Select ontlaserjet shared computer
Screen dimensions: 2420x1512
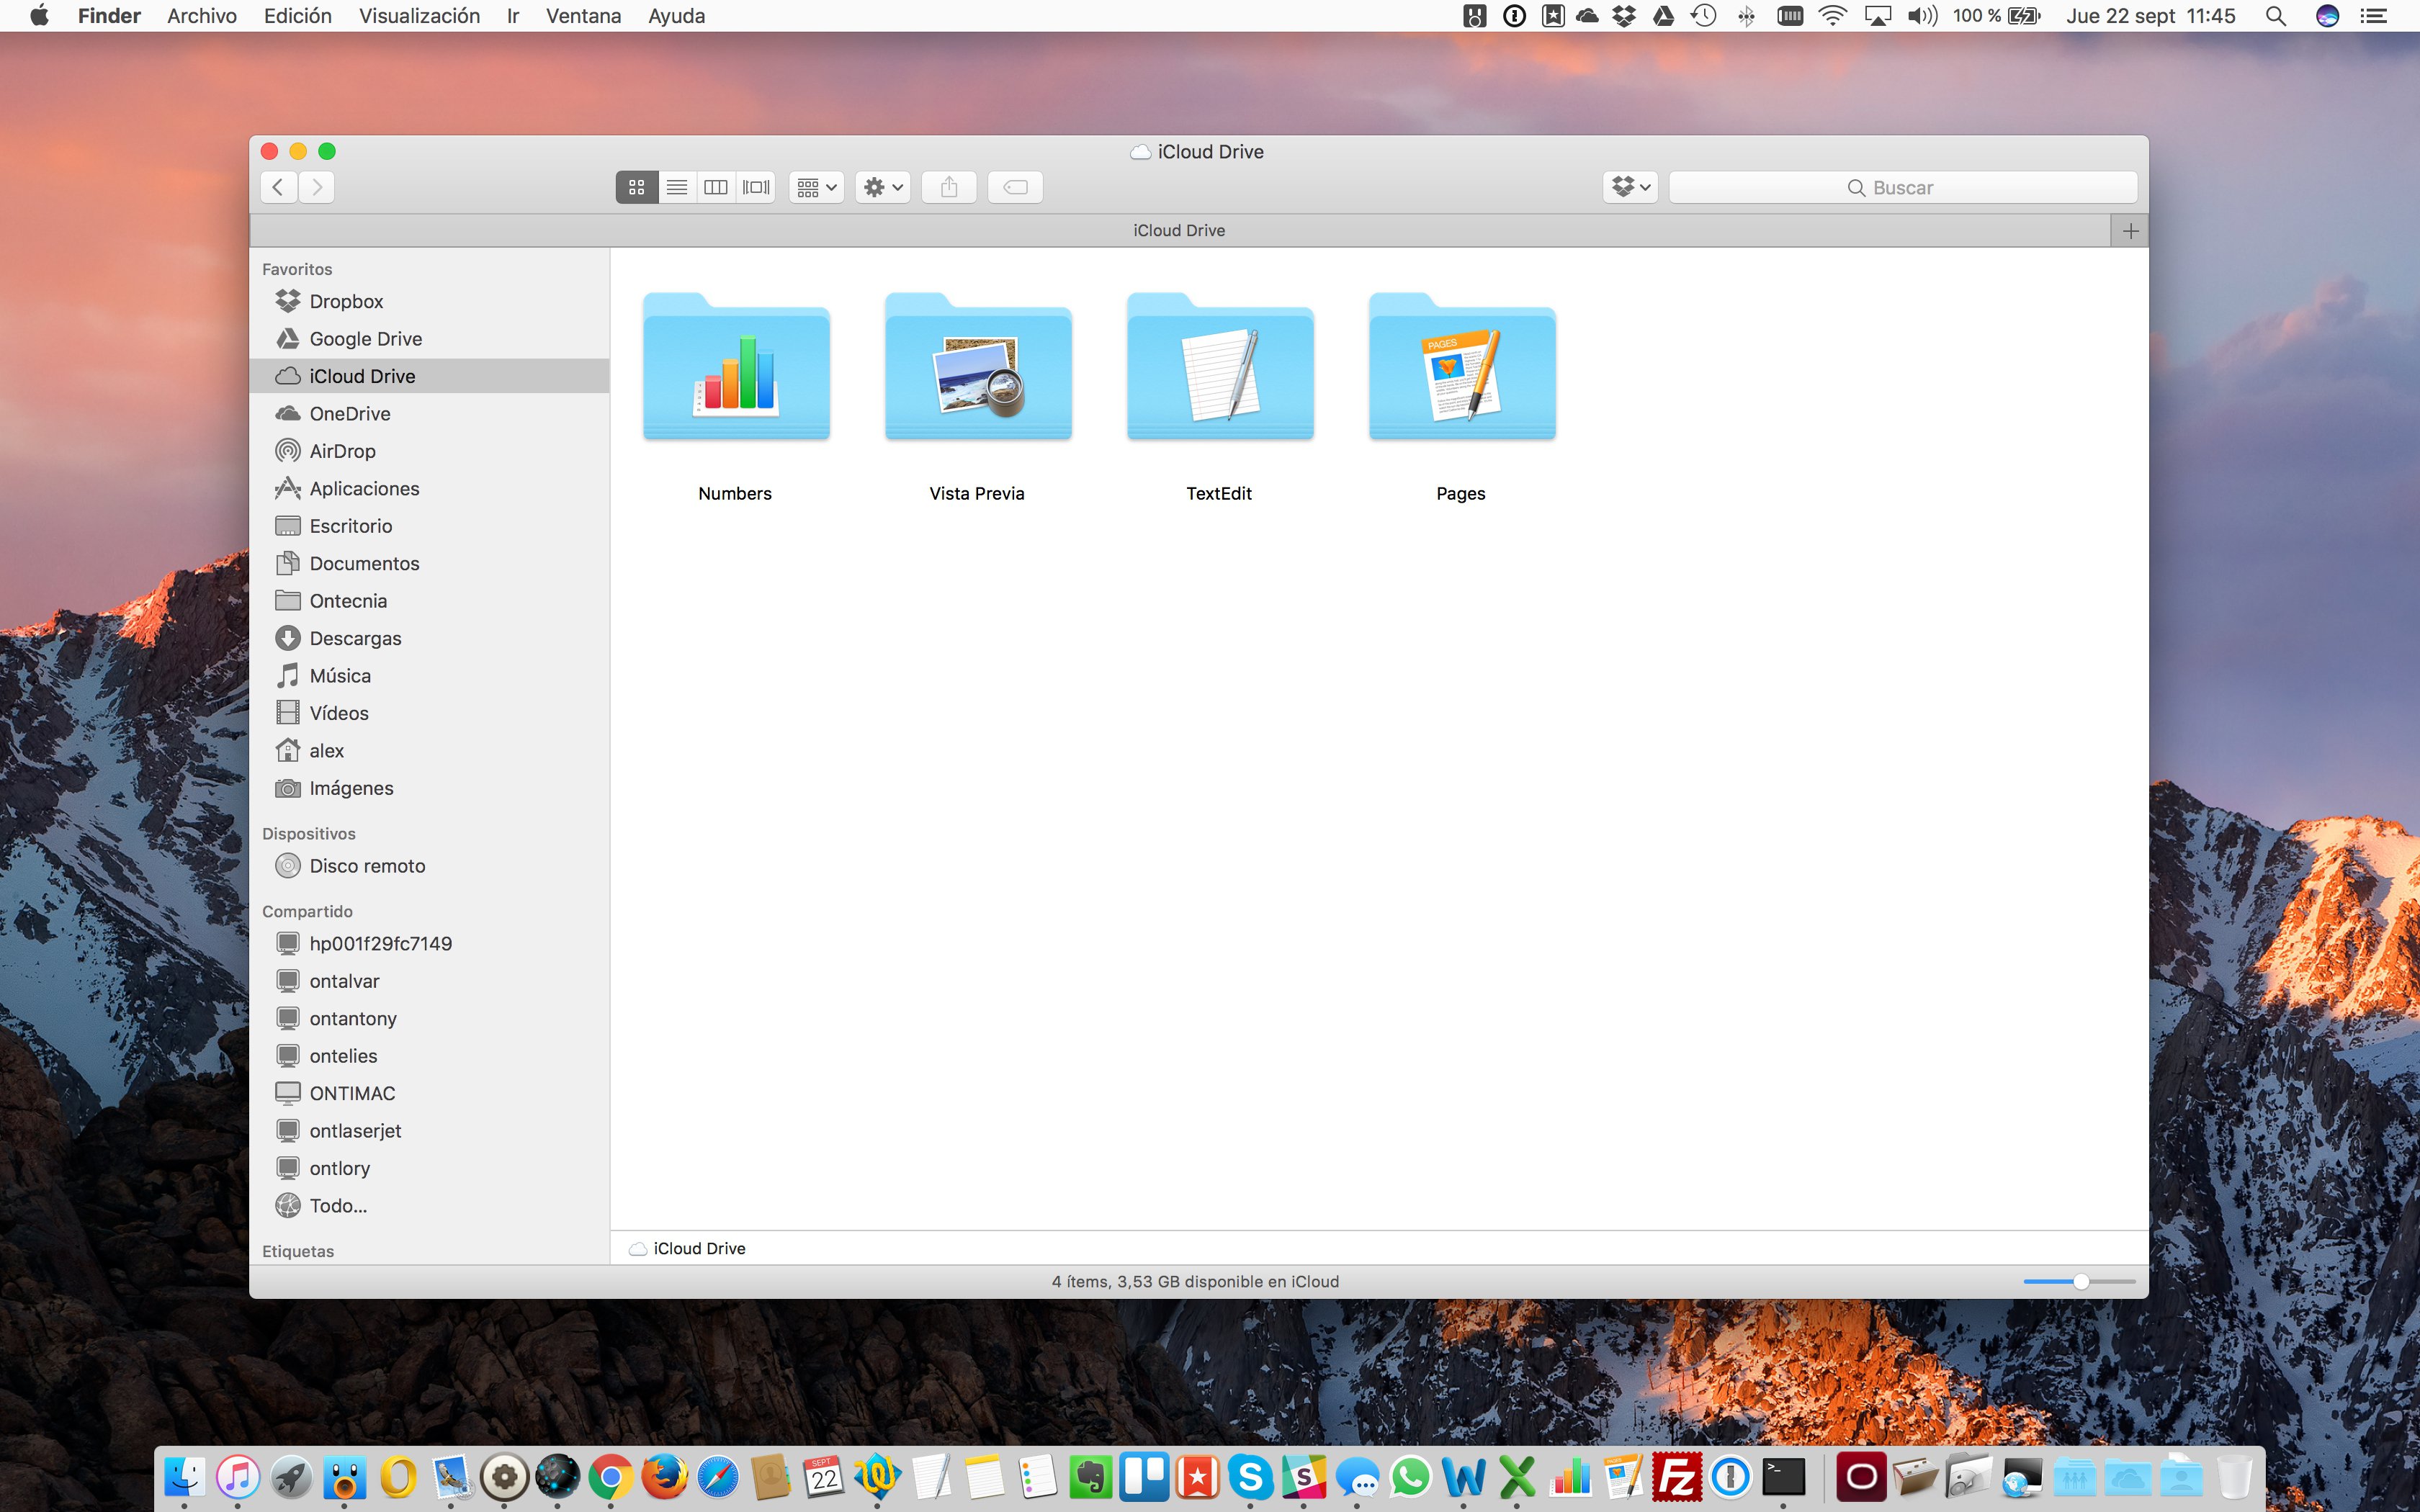(x=429, y=1131)
